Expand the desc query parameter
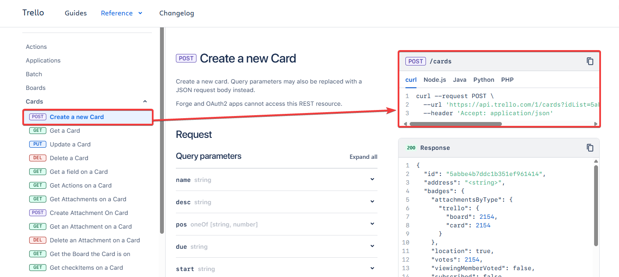 pyautogui.click(x=372, y=202)
